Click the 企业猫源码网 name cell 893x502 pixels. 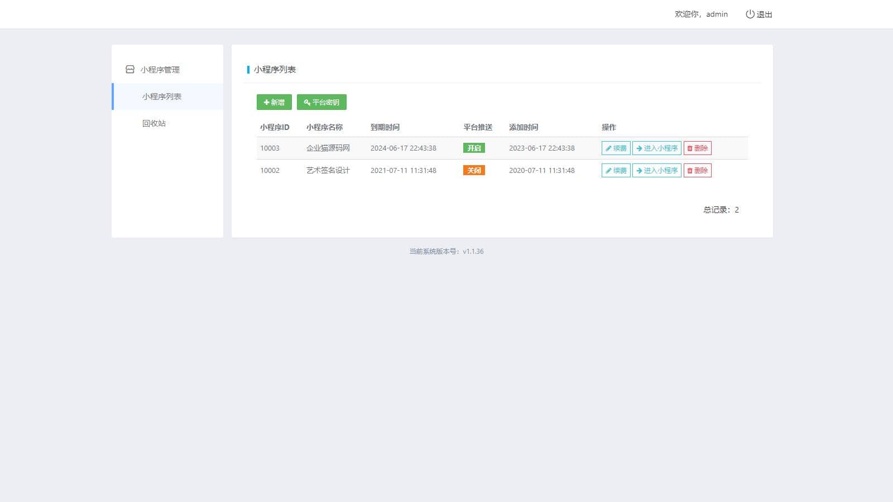(x=328, y=148)
